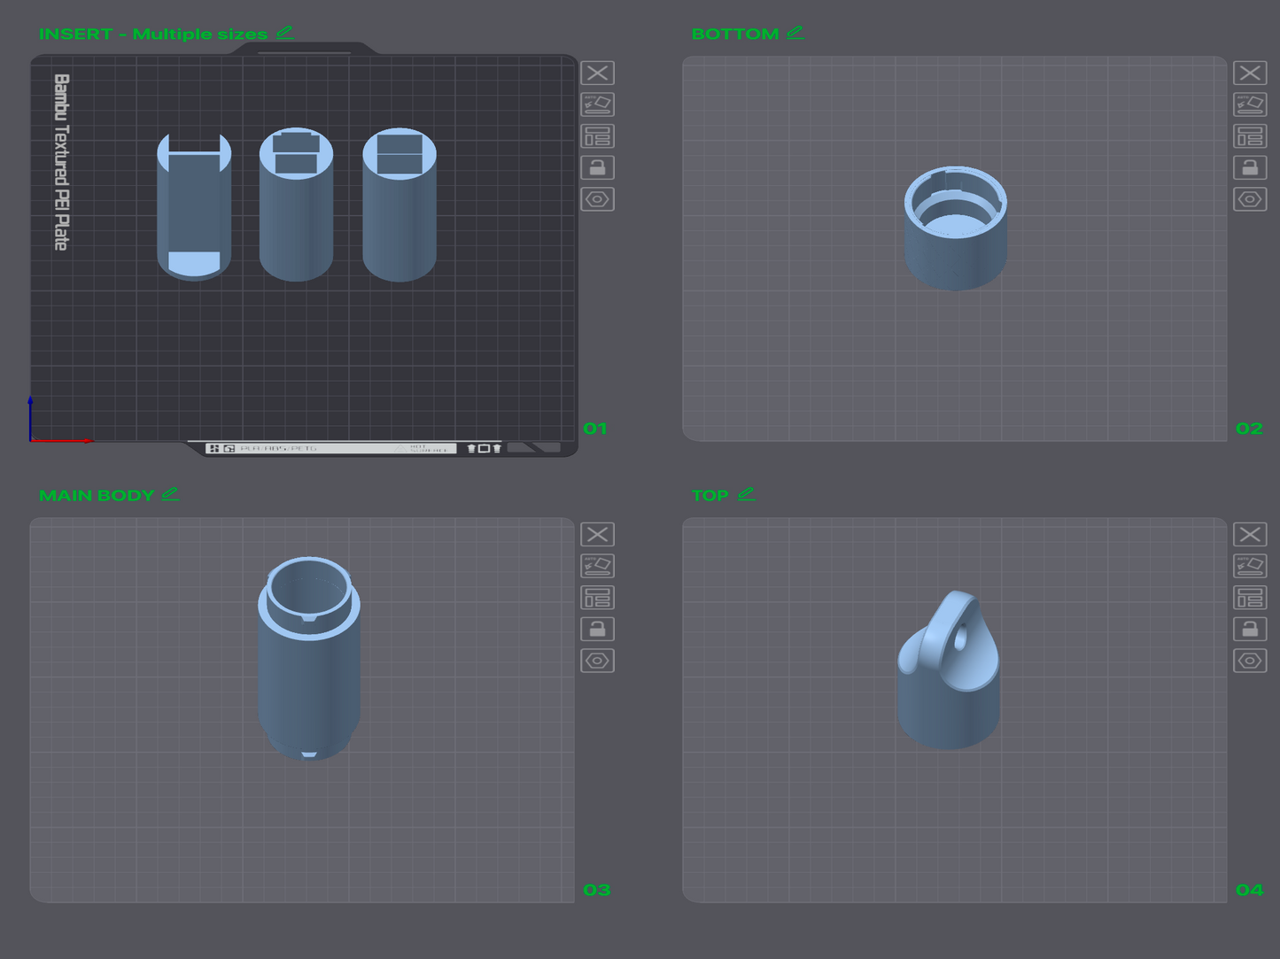The height and width of the screenshot is (959, 1280).
Task: Click the plate settings hexagon on TOP plate
Action: click(x=1250, y=660)
